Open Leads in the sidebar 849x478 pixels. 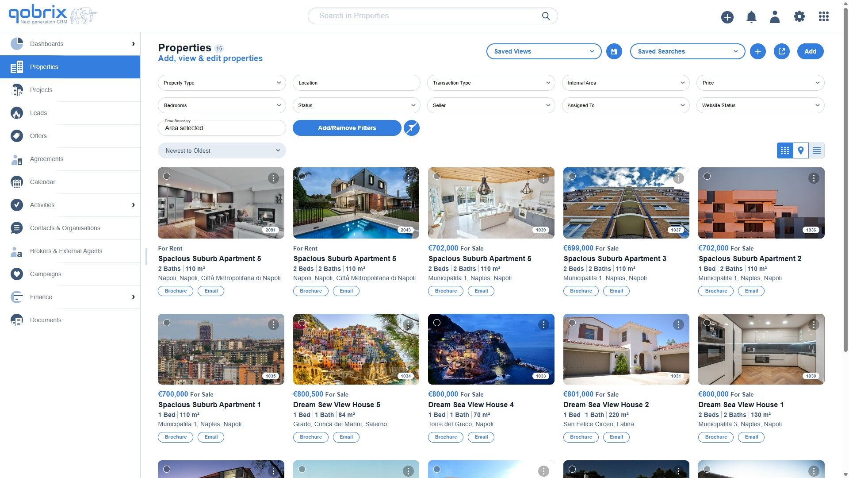tap(38, 113)
